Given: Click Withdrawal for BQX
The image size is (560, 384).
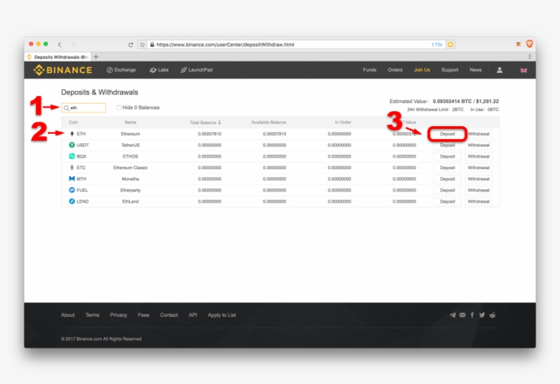Looking at the screenshot, I should tap(478, 156).
